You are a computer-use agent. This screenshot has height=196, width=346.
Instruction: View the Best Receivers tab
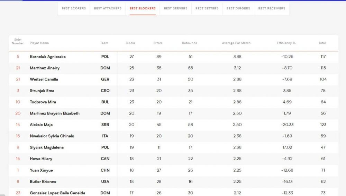(x=272, y=8)
